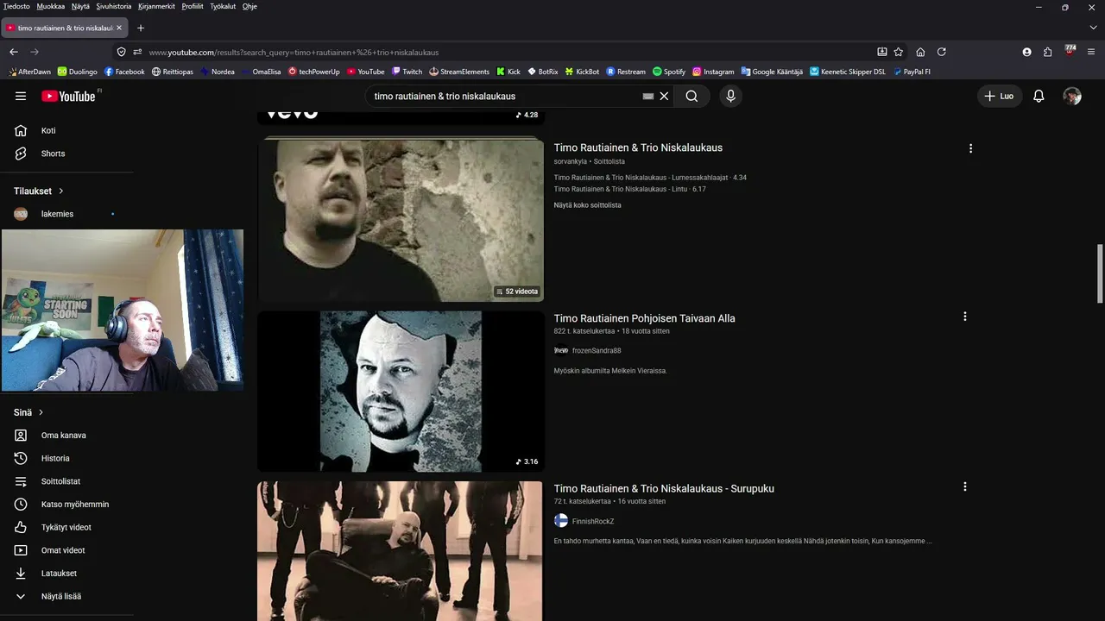
Task: Select the Lumessakahlaajat playlist track
Action: [x=650, y=178]
